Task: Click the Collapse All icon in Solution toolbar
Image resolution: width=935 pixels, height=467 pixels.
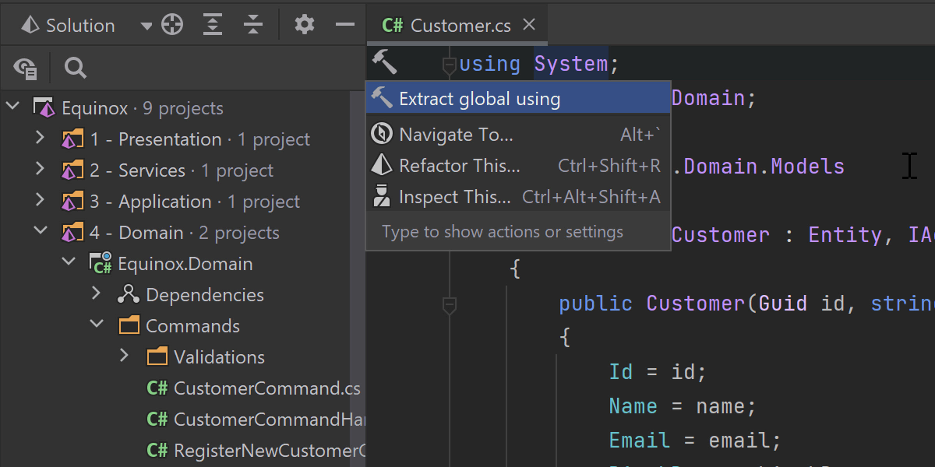Action: point(252,25)
